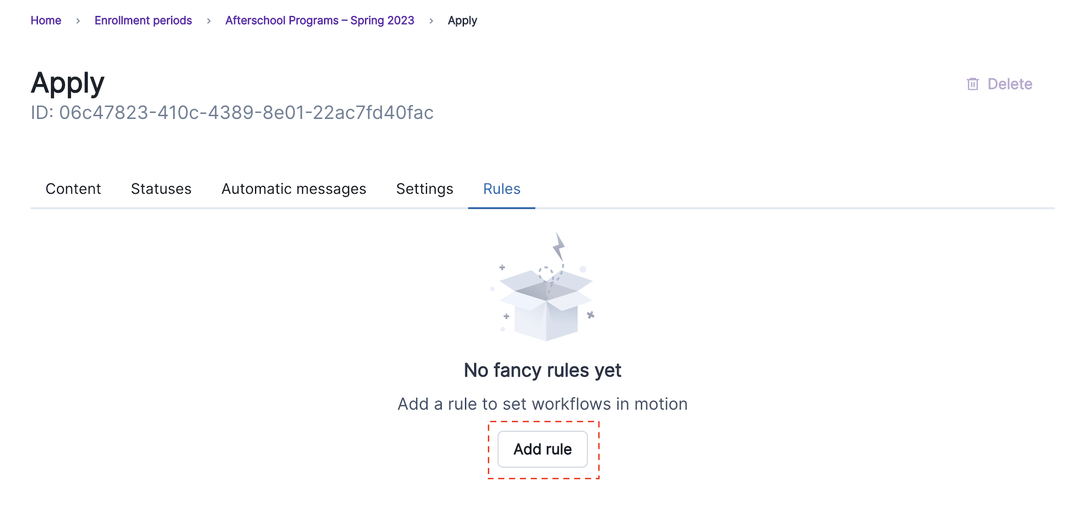
Task: Open the Enrollment periods breadcrumb link
Action: coord(143,21)
